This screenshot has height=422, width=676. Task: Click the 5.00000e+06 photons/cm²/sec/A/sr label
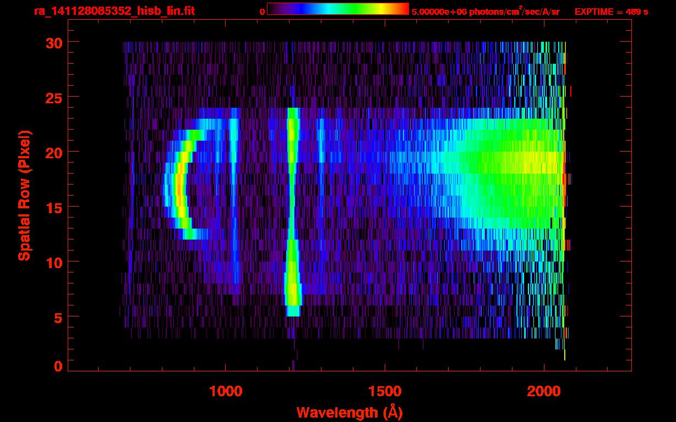[x=486, y=12]
